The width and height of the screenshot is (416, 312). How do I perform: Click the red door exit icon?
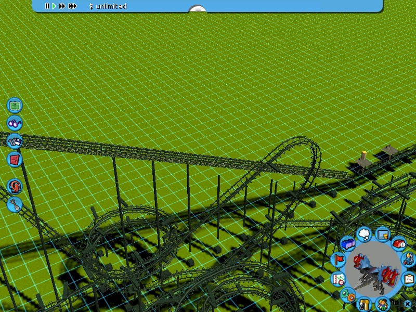click(x=15, y=160)
